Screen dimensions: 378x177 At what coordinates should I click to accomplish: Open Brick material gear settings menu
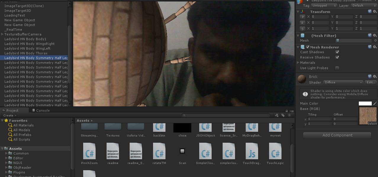(x=375, y=77)
